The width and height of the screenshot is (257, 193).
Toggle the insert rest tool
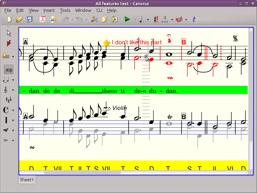(194, 19)
